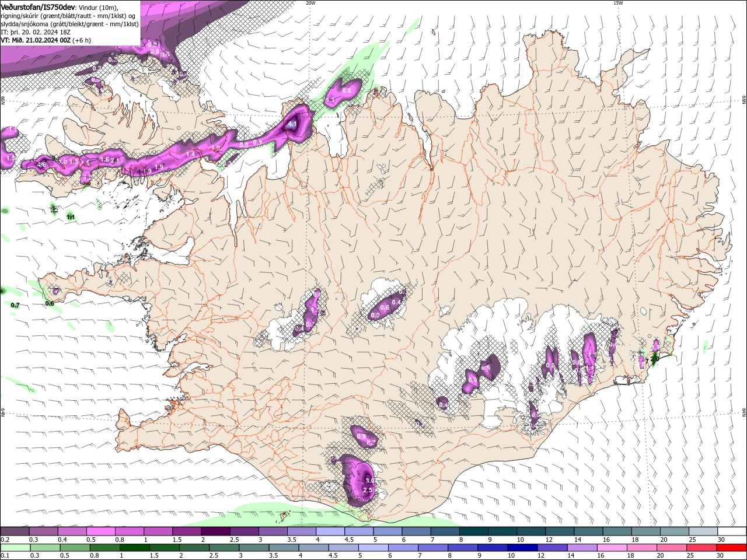Click the palest green 0.1 swatch in lower legend
The width and height of the screenshot is (747, 560).
[15, 548]
